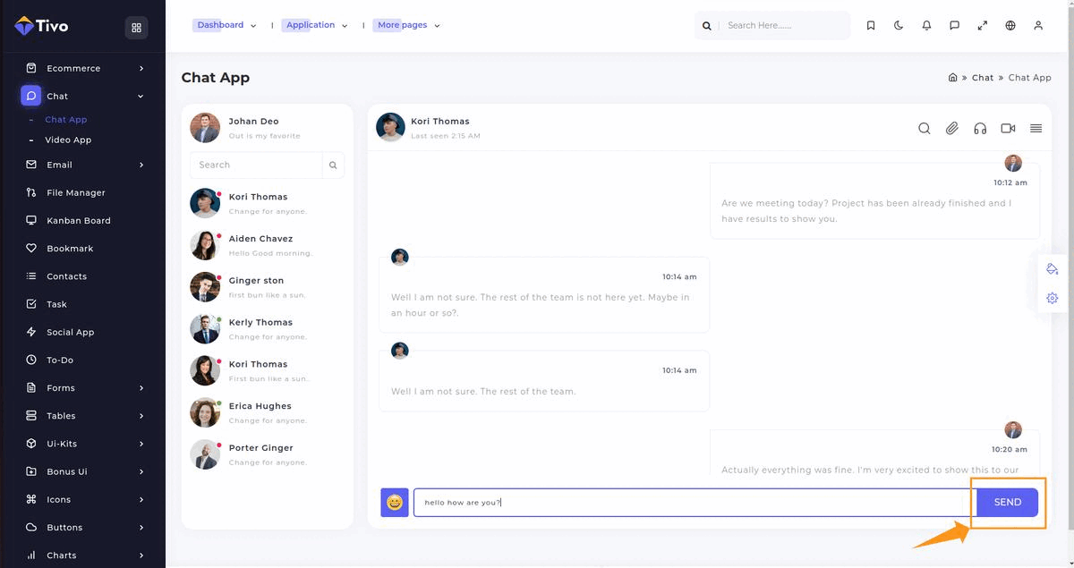This screenshot has height=568, width=1074.
Task: Open the theme color customizer paint icon
Action: point(1052,269)
